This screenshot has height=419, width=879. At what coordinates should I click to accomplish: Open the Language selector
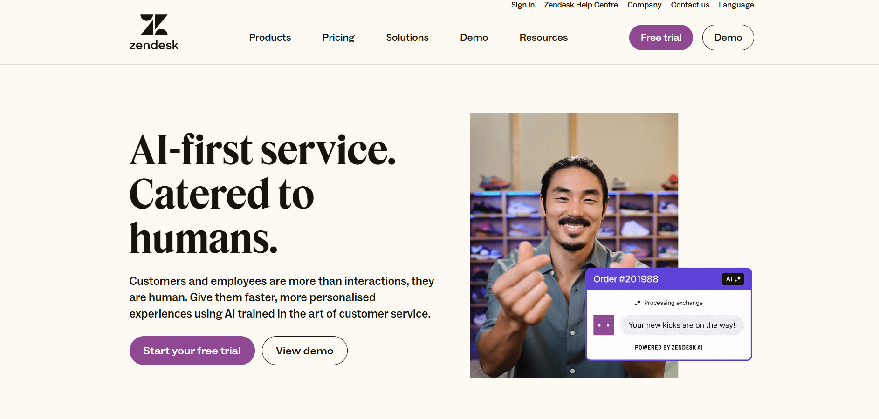point(736,5)
